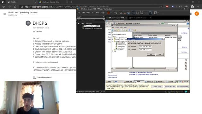Select Address Leases in DHCP tree
The height and width of the screenshot is (114, 202).
point(122,45)
